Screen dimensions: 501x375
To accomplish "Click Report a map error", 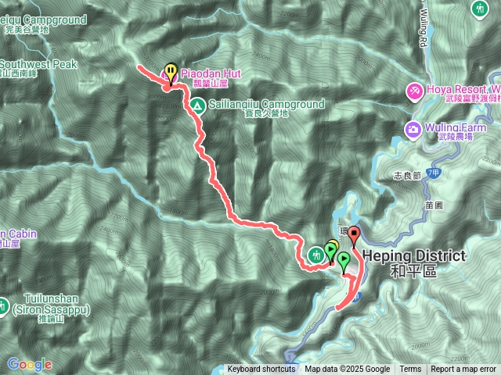I will 463,370.
